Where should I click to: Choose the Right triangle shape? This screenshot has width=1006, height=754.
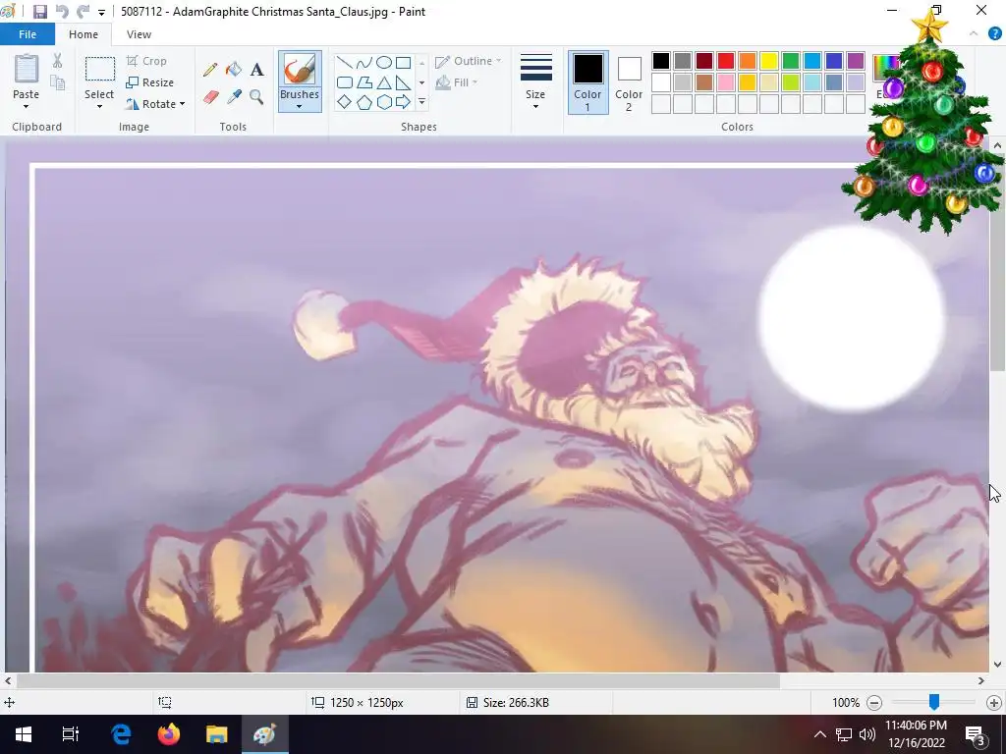(x=404, y=82)
